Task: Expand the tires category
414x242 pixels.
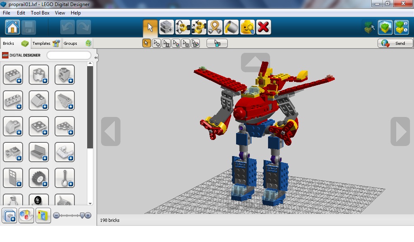Action: point(39,200)
